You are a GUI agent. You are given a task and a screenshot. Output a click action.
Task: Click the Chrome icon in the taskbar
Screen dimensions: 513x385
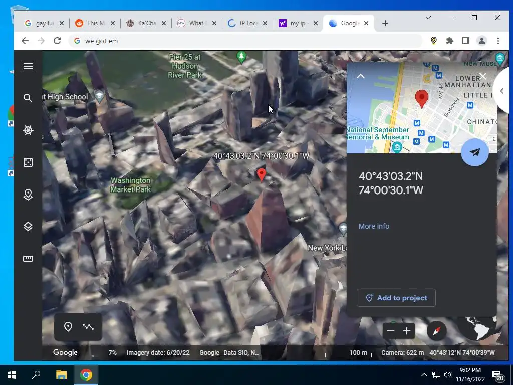[86, 375]
